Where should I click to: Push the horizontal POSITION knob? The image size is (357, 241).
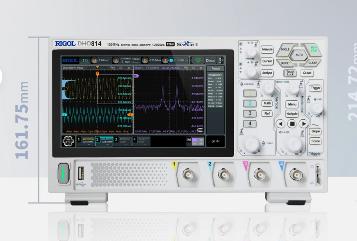coord(293,88)
